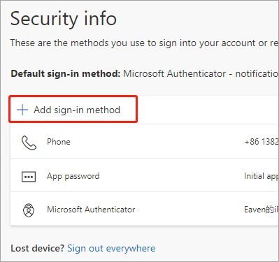279x262 pixels.
Task: Click the Initial app password name text
Action: tap(262, 176)
